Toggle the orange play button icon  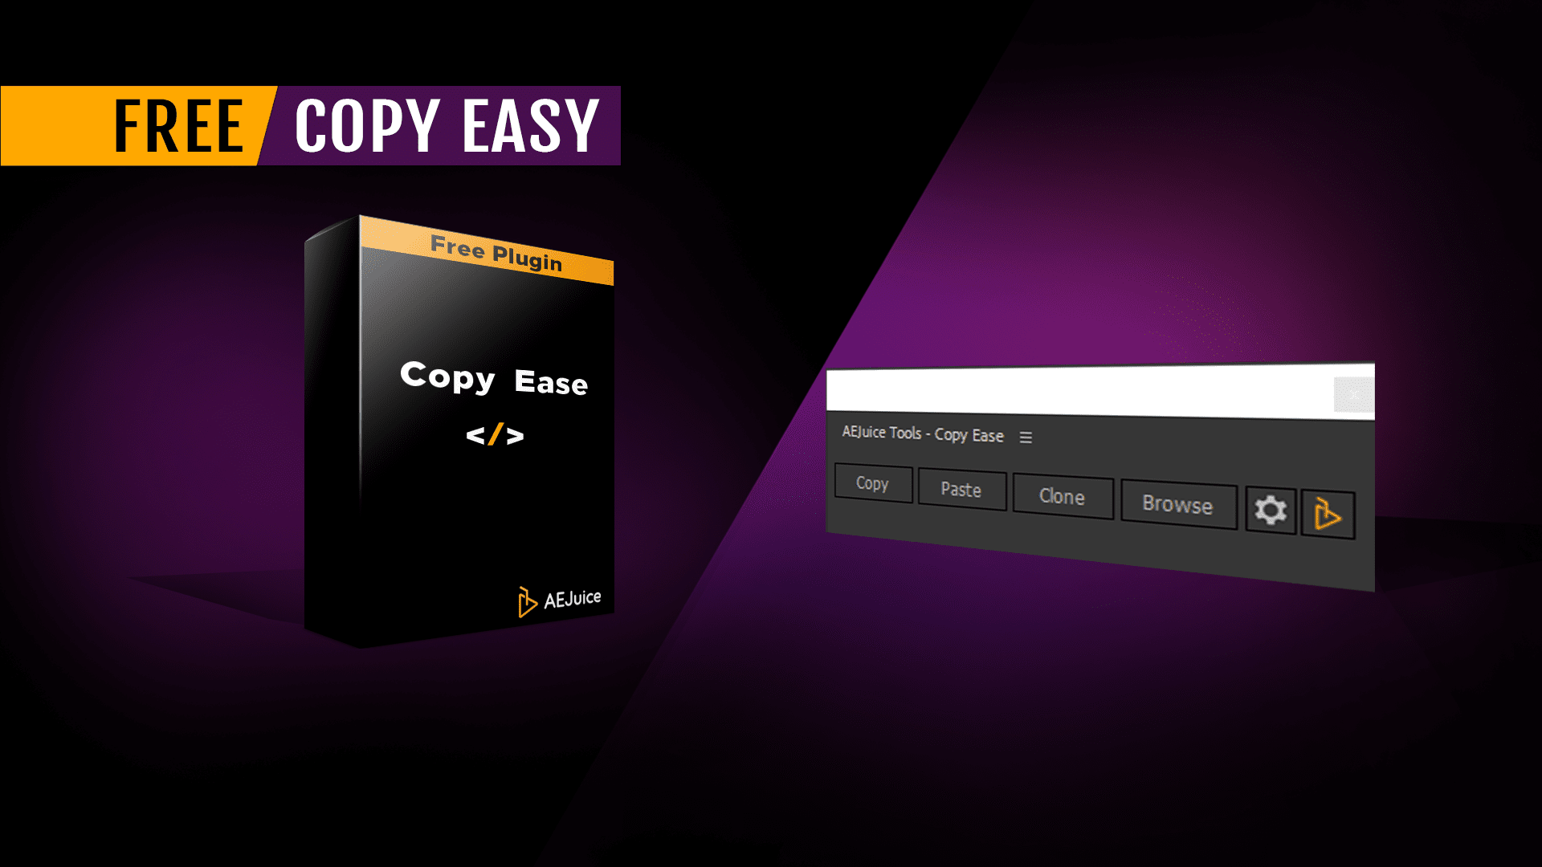[1328, 511]
